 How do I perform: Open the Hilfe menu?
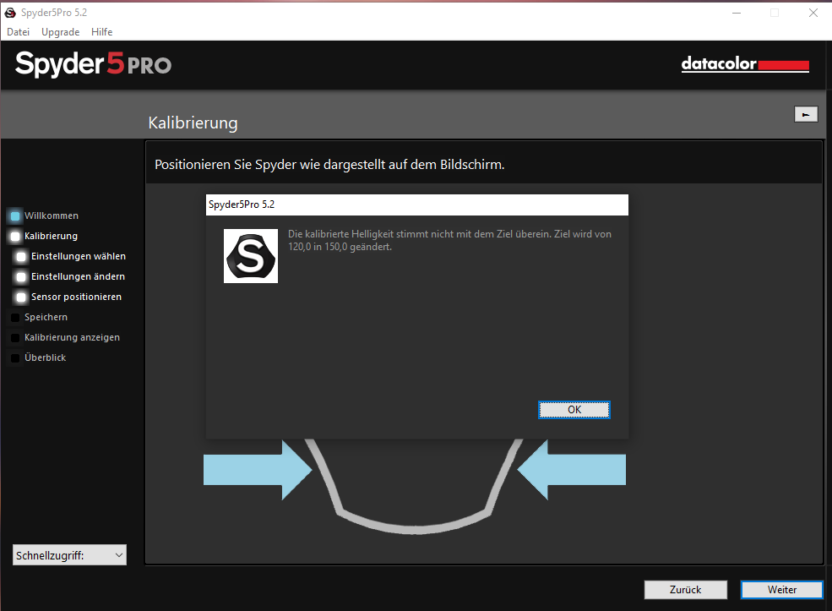102,32
